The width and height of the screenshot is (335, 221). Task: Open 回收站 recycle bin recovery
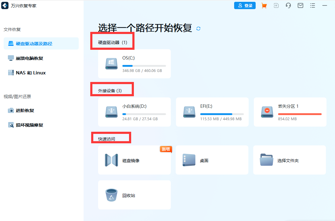(x=134, y=195)
